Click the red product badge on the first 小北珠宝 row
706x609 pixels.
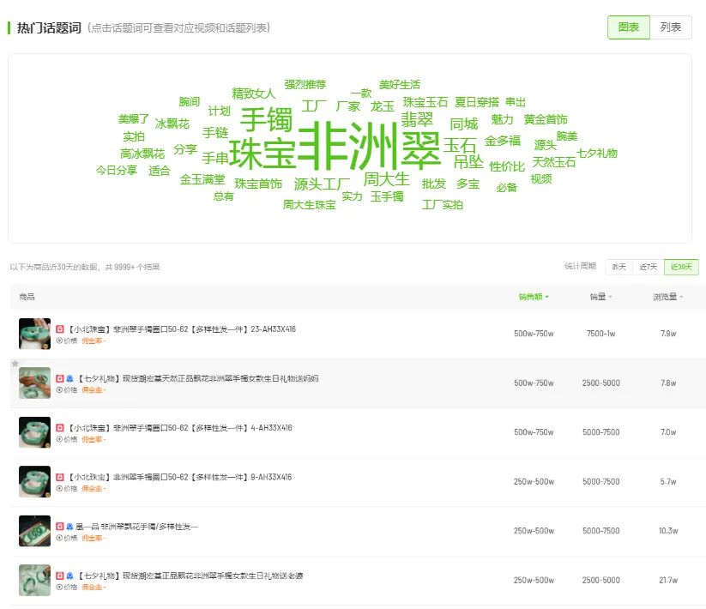pyautogui.click(x=59, y=329)
